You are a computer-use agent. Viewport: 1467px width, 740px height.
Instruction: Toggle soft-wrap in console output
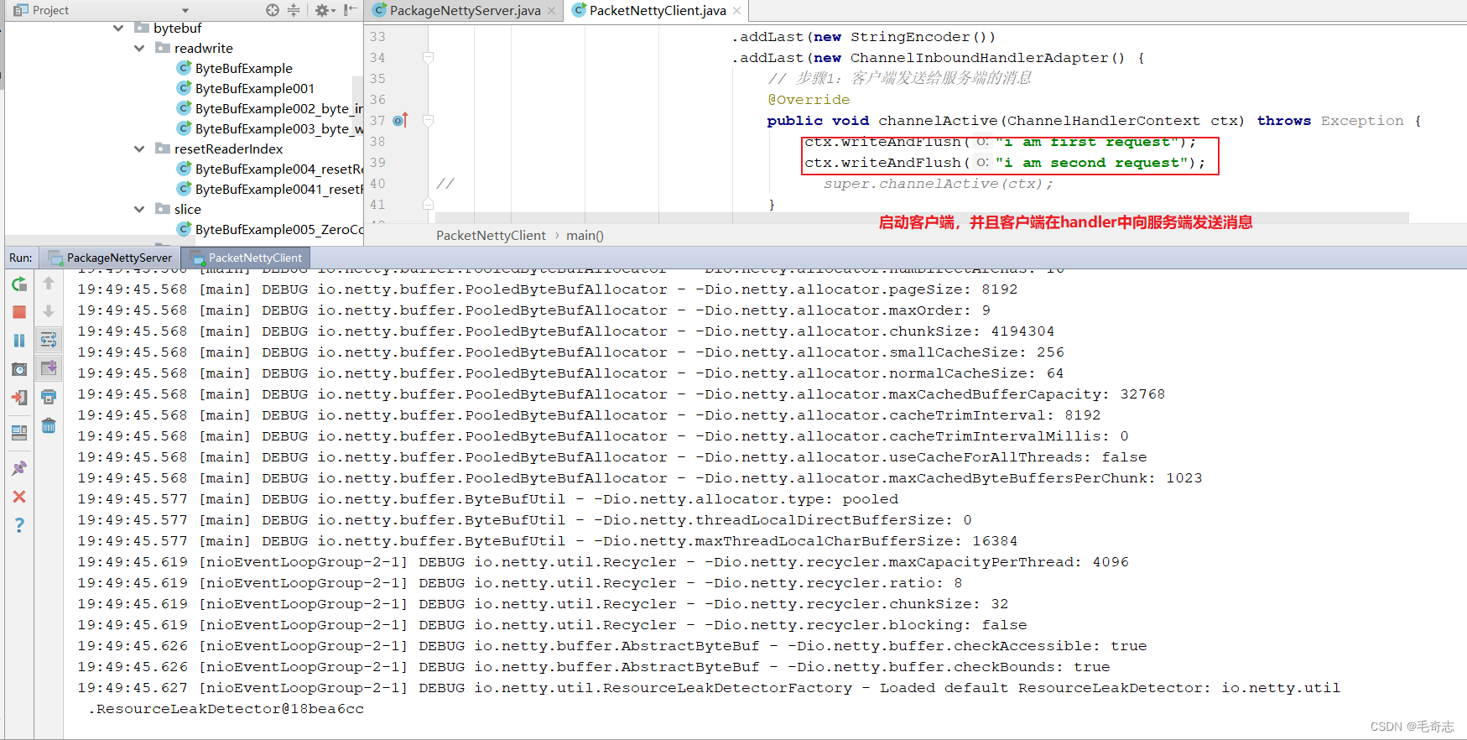tap(49, 340)
